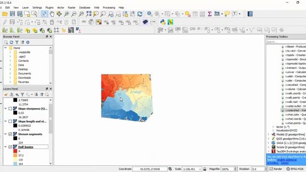
Task: Expand the Documents folder
Action: pyautogui.click(x=10, y=74)
